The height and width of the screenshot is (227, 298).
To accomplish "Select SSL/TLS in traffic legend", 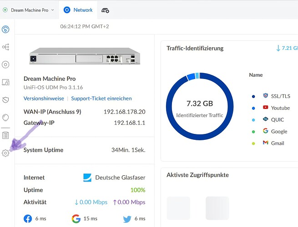I will coord(280,96).
